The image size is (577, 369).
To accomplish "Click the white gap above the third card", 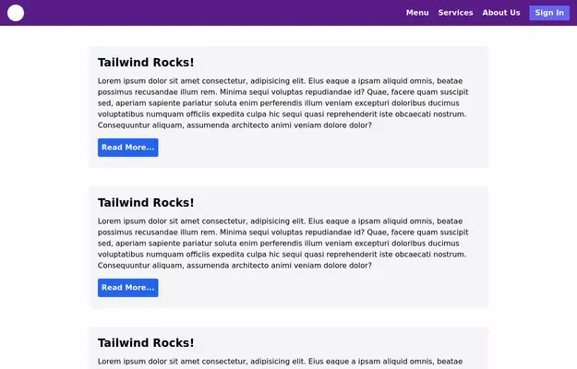I will pyautogui.click(x=288, y=317).
